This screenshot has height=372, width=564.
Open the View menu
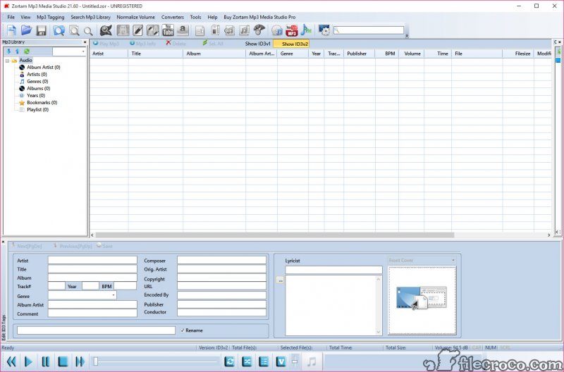coord(25,17)
